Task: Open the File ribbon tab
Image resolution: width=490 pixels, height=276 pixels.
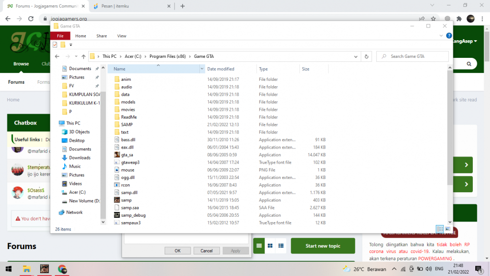Action: tap(60, 36)
